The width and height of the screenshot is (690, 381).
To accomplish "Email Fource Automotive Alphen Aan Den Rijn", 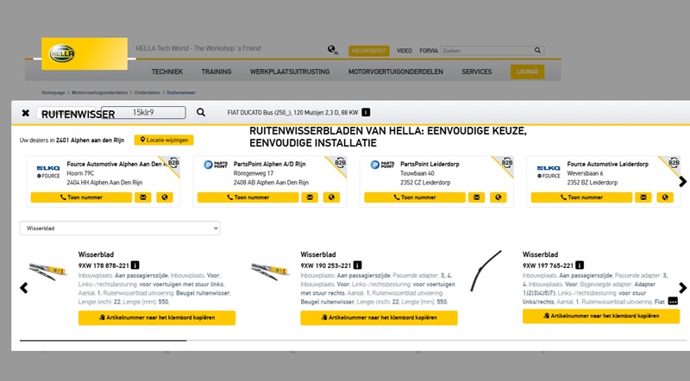I will (x=143, y=197).
